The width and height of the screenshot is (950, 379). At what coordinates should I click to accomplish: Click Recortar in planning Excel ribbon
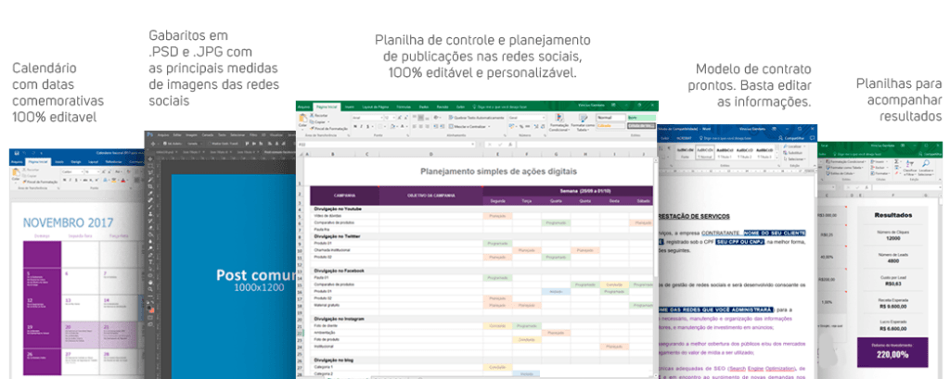tap(318, 116)
